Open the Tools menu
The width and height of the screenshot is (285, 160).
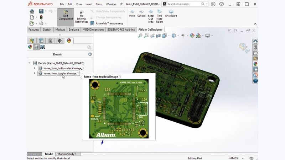tap(99, 4)
